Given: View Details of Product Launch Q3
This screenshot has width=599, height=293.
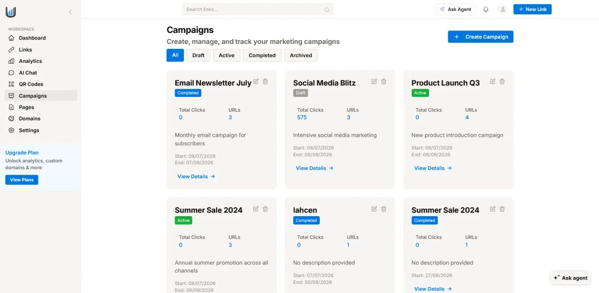Looking at the screenshot, I should coord(433,168).
